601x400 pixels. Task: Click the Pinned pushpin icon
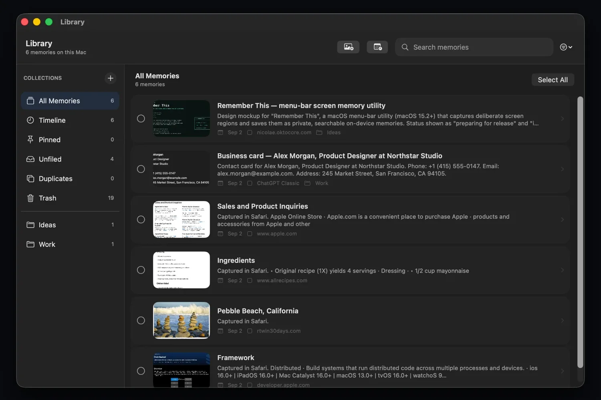tap(30, 139)
